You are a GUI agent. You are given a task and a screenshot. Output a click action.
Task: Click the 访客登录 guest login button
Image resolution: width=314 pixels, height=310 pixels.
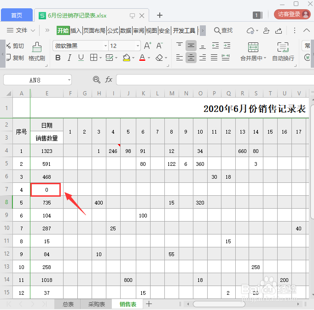(x=292, y=14)
